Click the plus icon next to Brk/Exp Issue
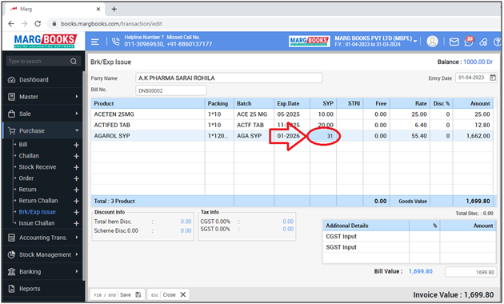Image resolution: width=504 pixels, height=304 pixels. [76, 213]
